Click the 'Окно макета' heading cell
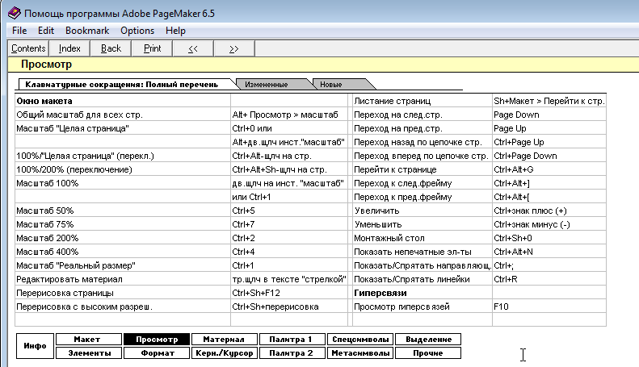Image resolution: width=639 pixels, height=367 pixels. coord(123,101)
